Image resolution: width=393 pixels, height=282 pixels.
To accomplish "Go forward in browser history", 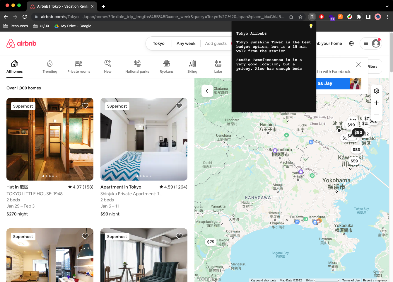I will (x=15, y=17).
